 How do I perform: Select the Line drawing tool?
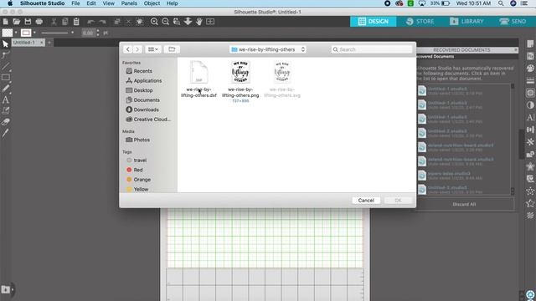pyautogui.click(x=6, y=66)
